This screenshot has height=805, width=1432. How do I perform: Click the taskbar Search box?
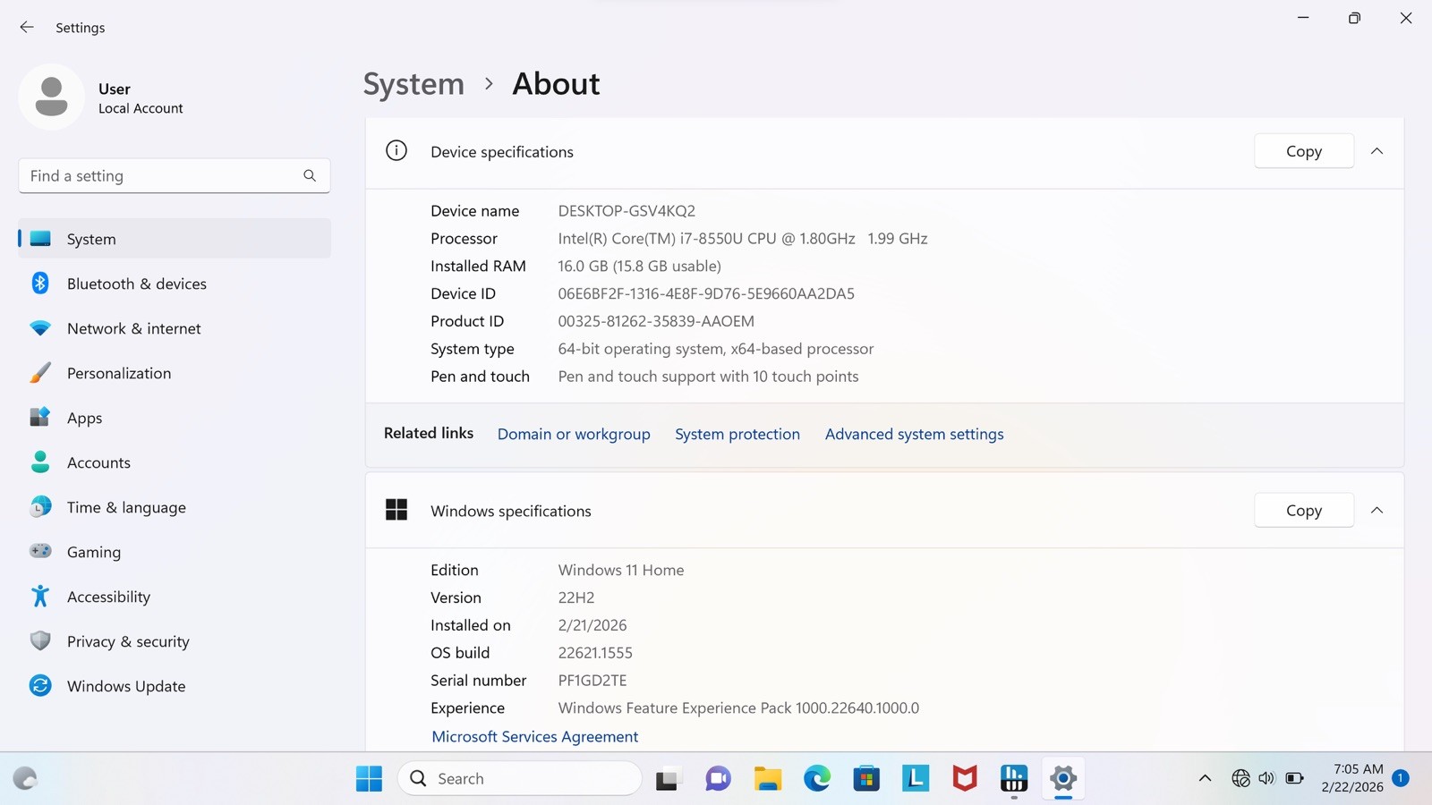(520, 779)
